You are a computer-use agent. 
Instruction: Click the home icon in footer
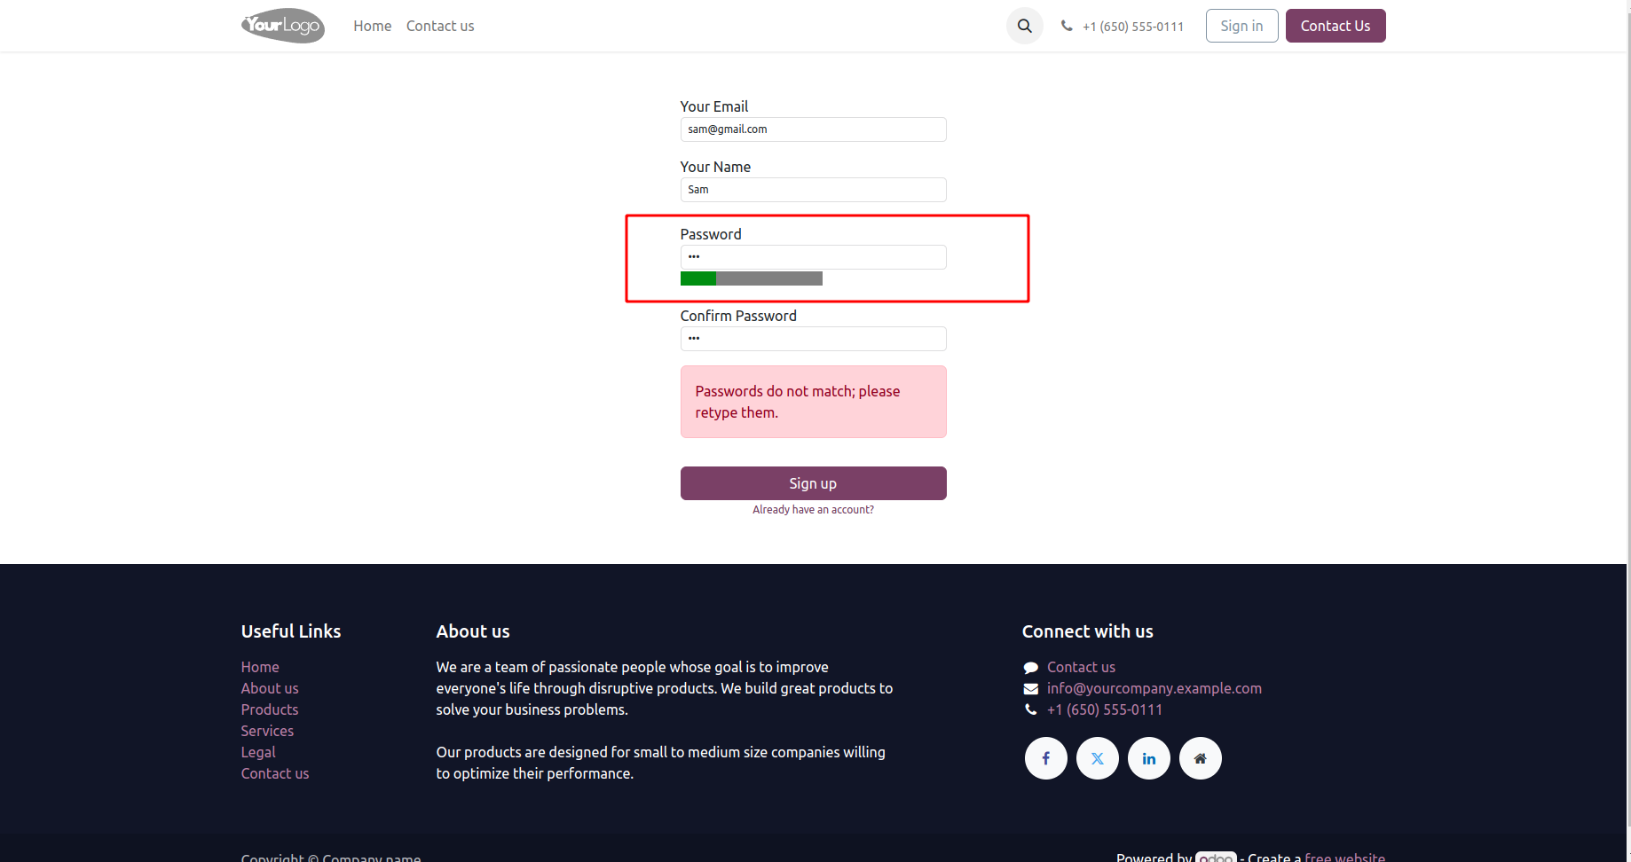[x=1200, y=758]
